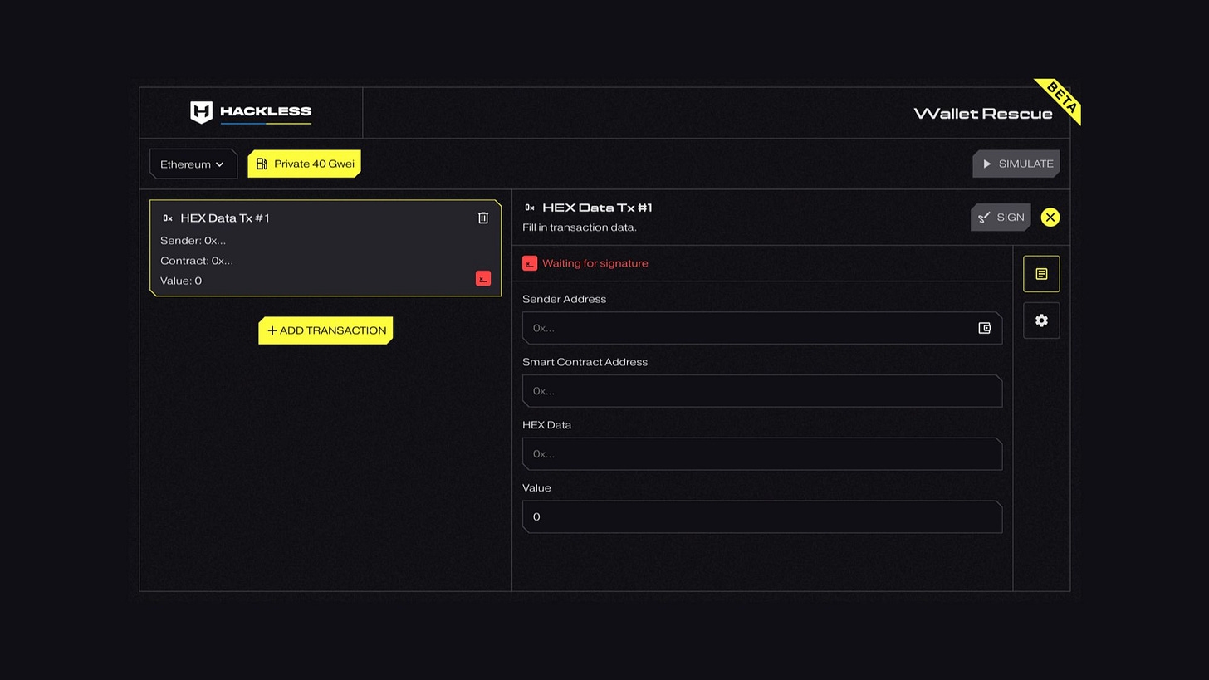Click the Wallet Rescue title
The image size is (1209, 680).
tap(983, 114)
